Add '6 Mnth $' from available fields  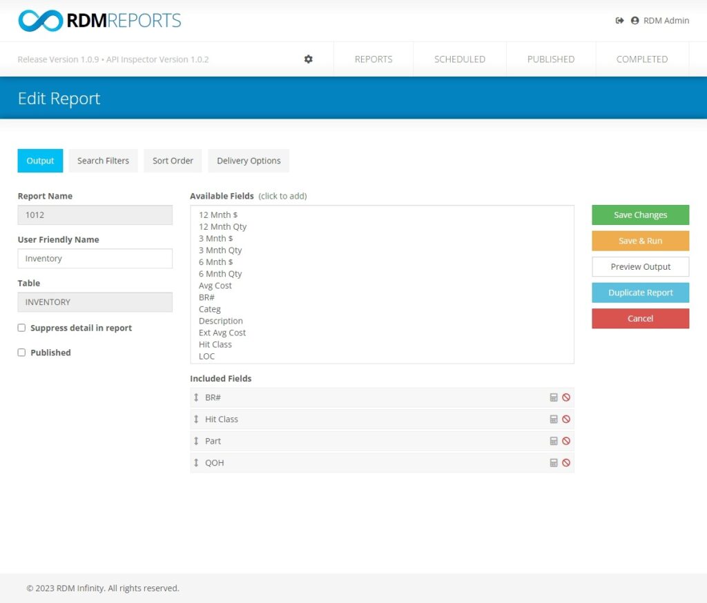(216, 262)
